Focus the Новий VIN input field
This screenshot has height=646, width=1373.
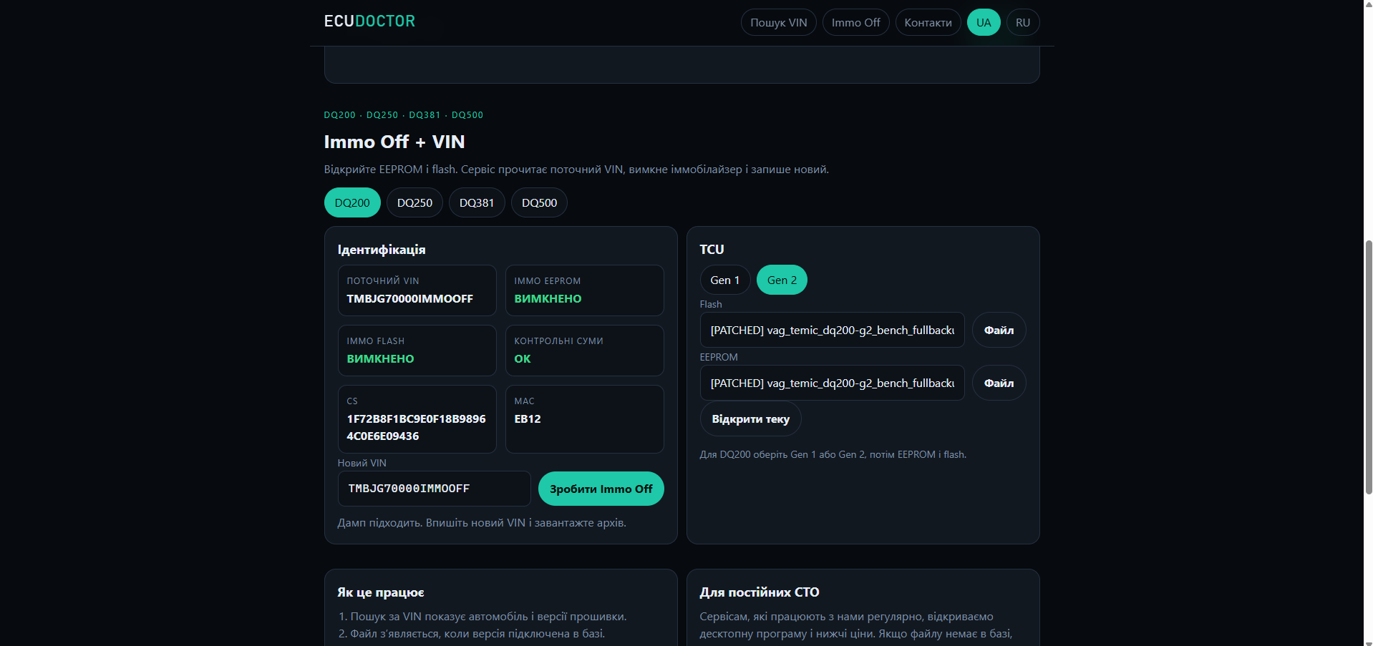(434, 489)
